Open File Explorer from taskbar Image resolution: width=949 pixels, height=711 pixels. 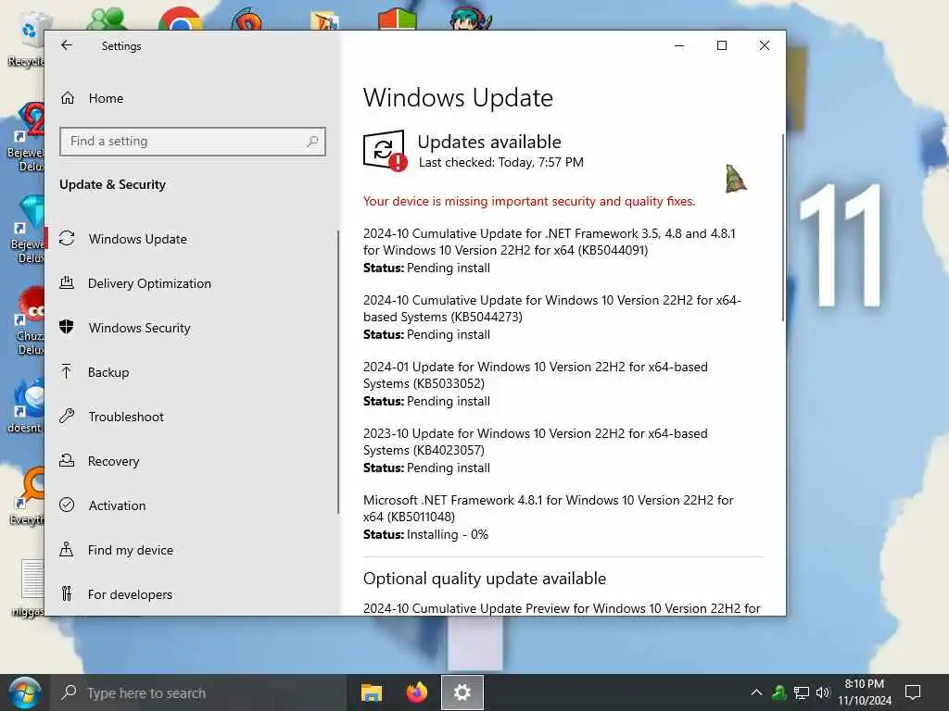coord(371,692)
